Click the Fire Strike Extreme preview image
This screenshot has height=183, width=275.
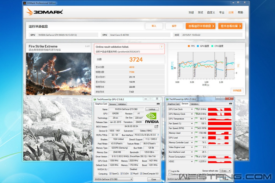[59, 74]
